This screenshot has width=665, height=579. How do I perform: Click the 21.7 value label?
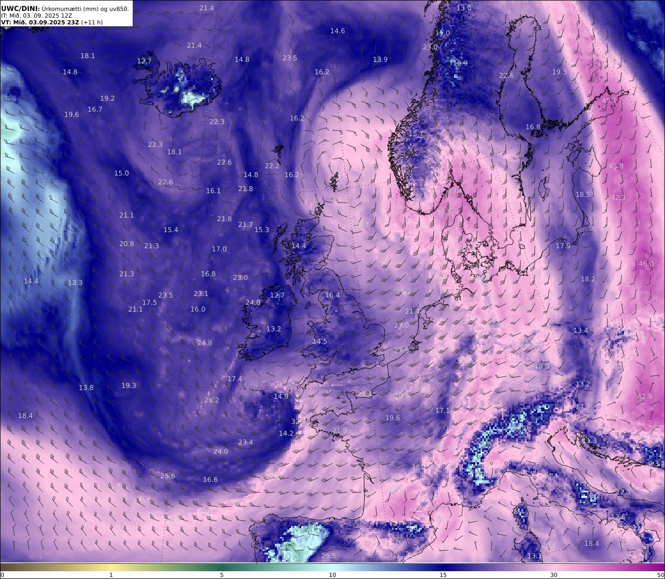(246, 225)
